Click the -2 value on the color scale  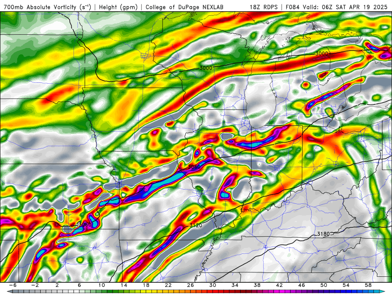pyautogui.click(x=35, y=285)
